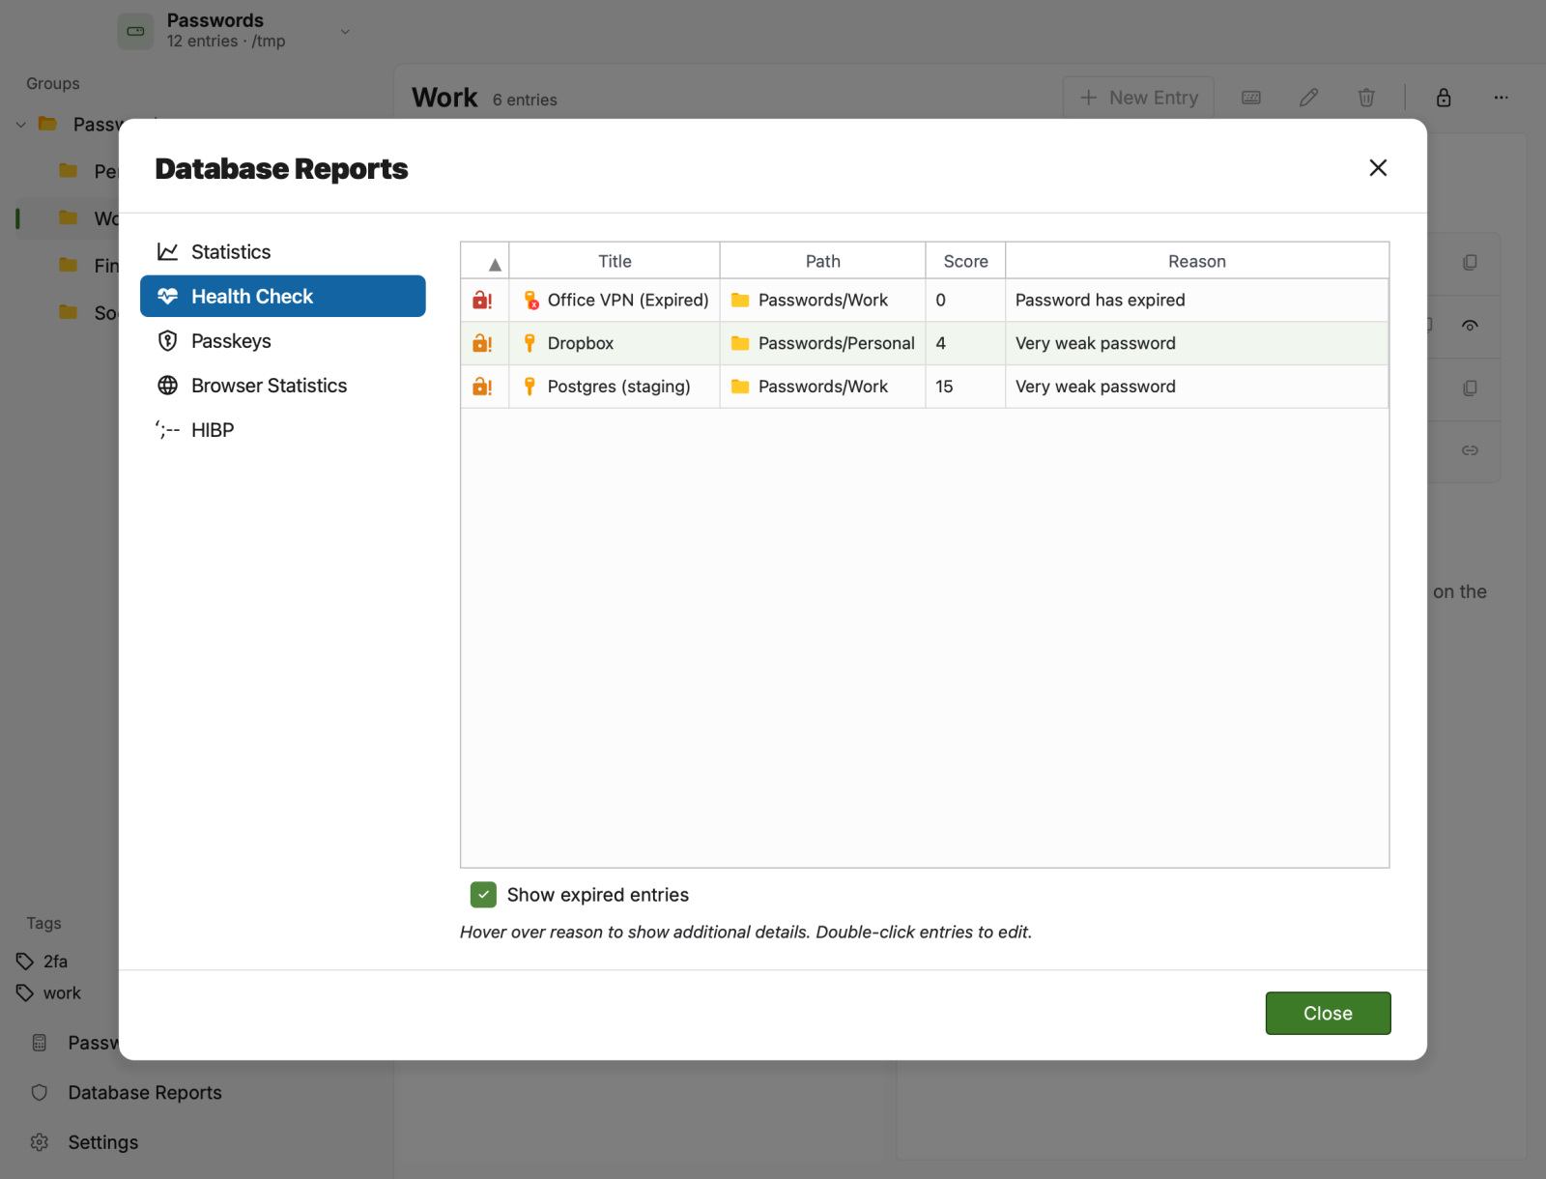Click key icon next to Postgres (staging)
1546x1179 pixels.
pyautogui.click(x=530, y=387)
